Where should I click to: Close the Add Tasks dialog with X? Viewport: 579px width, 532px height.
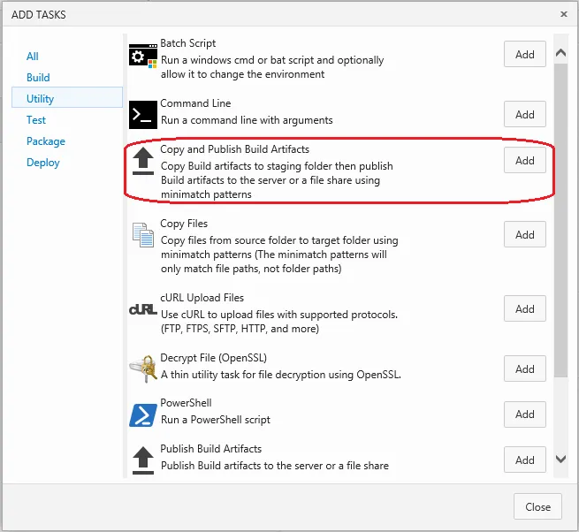[x=564, y=14]
